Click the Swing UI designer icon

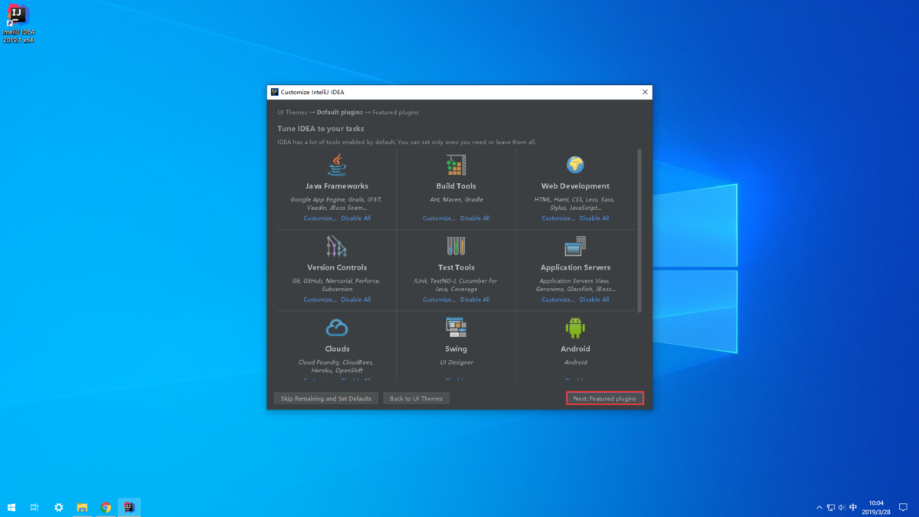pyautogui.click(x=456, y=328)
